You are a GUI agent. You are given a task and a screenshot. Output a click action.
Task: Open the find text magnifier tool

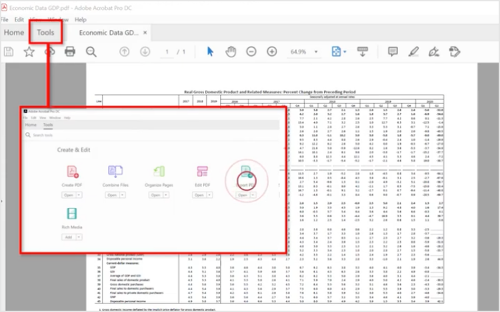tap(91, 52)
